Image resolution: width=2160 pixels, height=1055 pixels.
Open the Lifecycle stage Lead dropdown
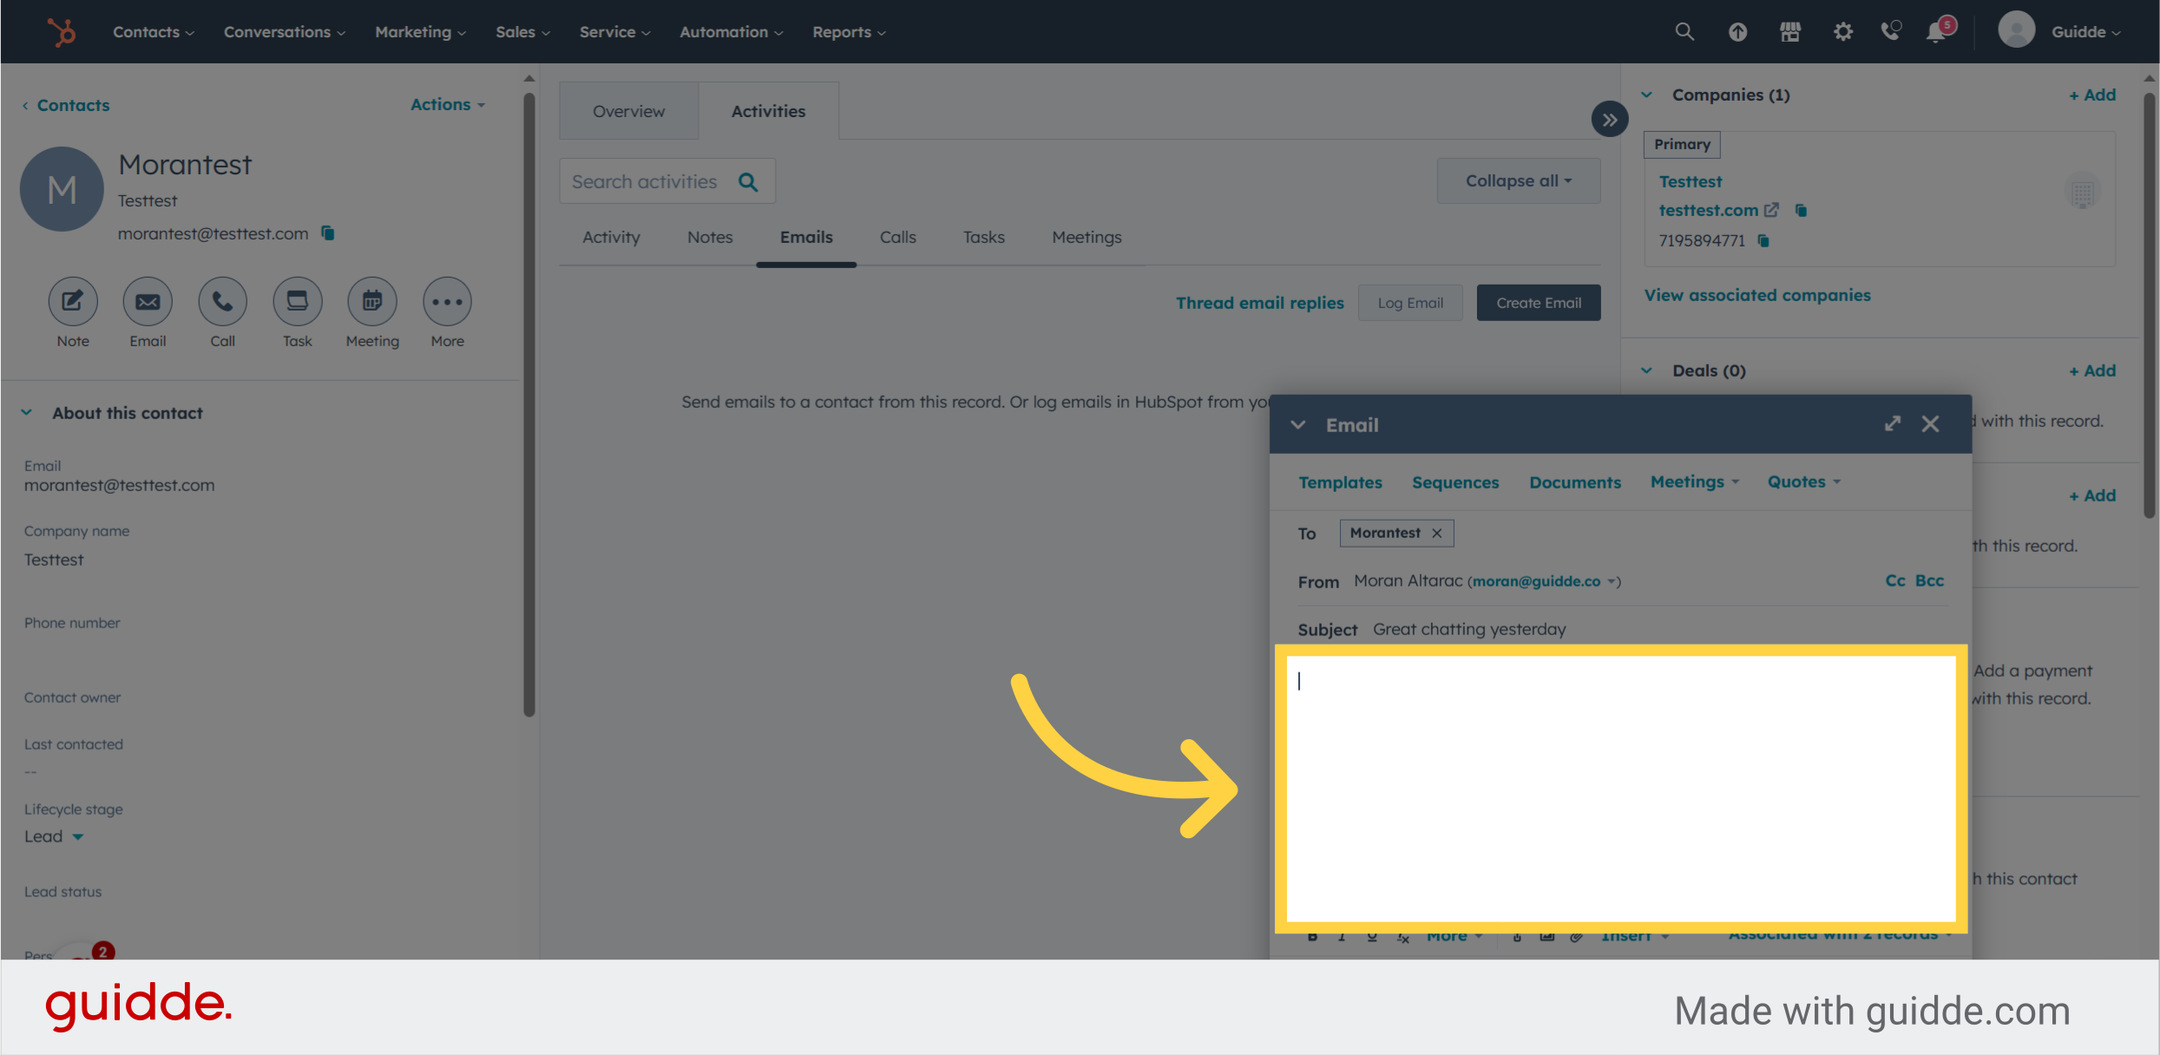54,836
